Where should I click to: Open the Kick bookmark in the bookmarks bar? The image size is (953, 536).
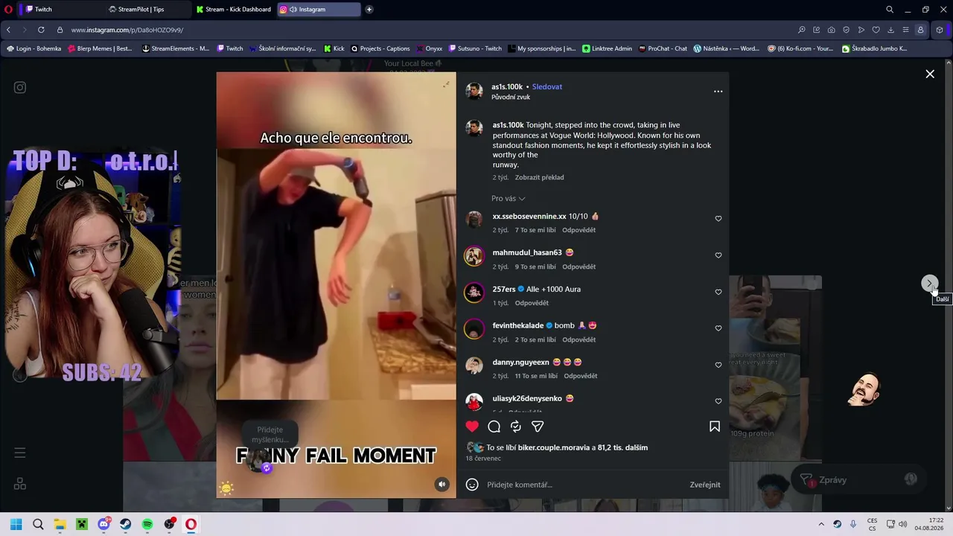coord(334,48)
